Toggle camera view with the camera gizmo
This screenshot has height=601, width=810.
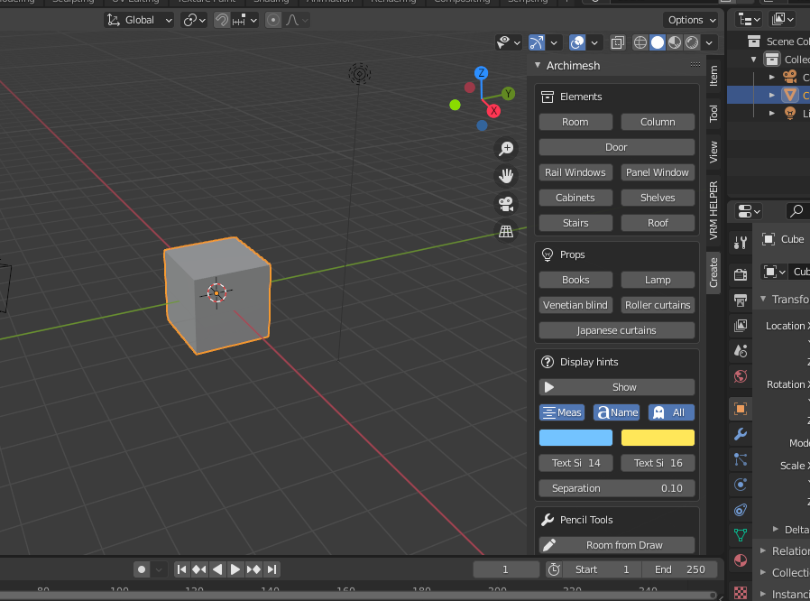pyautogui.click(x=506, y=204)
